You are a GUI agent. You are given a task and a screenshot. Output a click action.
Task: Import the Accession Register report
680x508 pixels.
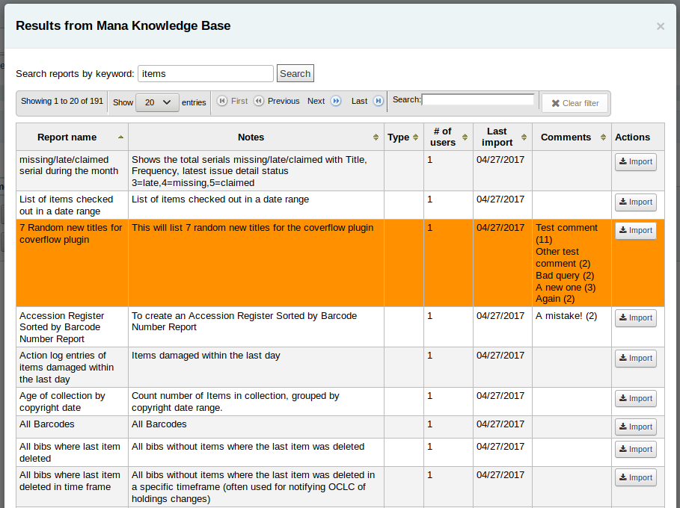coord(635,318)
